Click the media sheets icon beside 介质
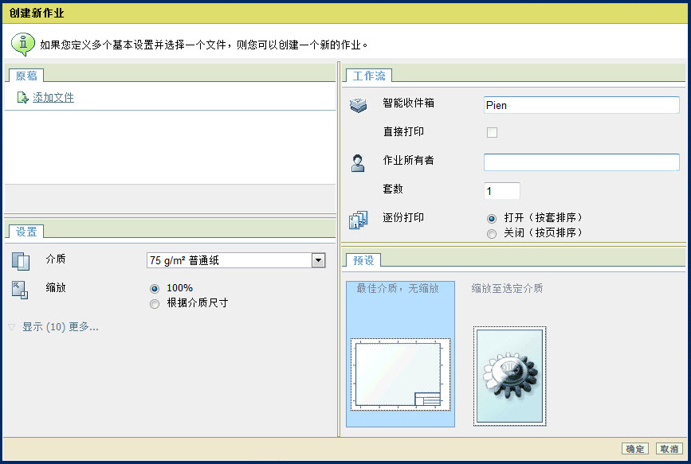 click(21, 260)
